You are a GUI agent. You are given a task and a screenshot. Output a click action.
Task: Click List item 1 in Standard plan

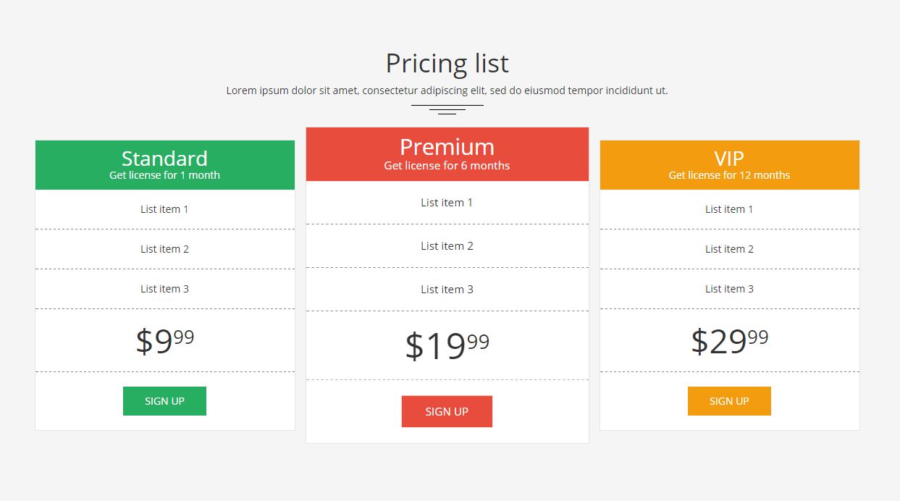click(164, 209)
